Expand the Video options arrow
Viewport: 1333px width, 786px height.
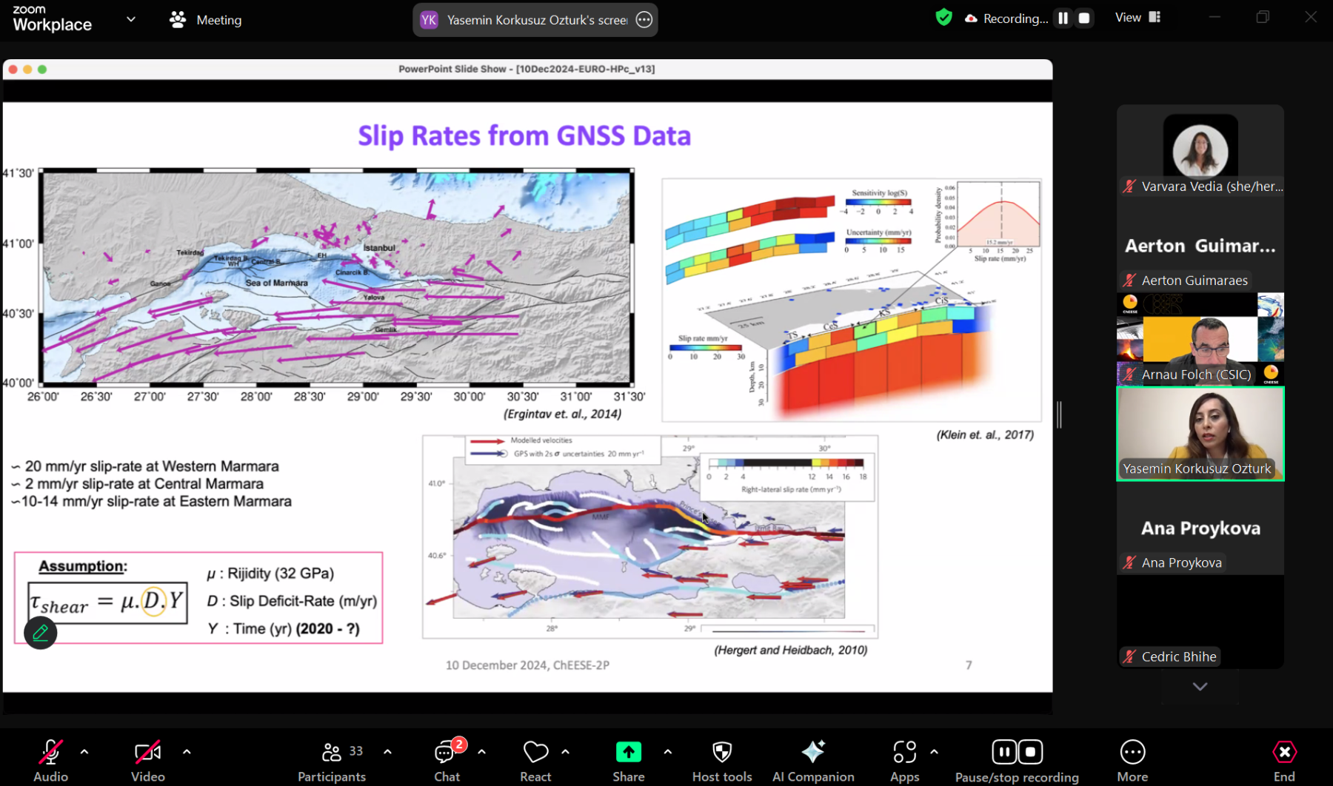(x=187, y=752)
